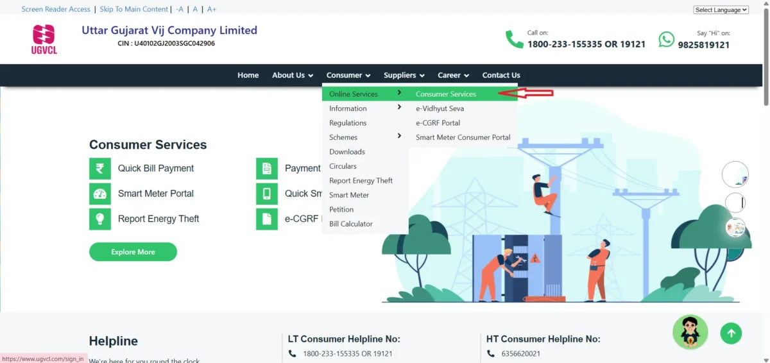Click the first round side thumbnail
The height and width of the screenshot is (363, 770).
coord(735,174)
